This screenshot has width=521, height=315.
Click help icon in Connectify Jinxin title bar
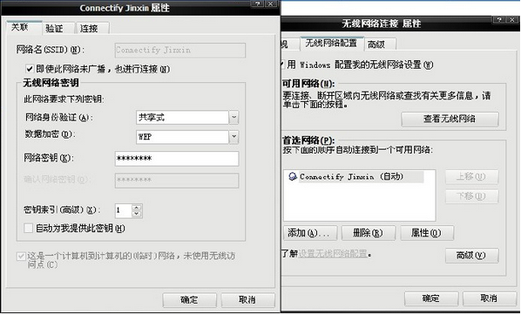coord(258,4)
